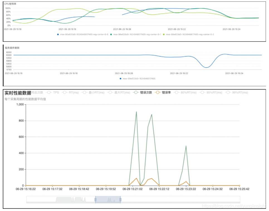Toggle provider legend mse-90e833d0-1624946617465

(x=138, y=78)
